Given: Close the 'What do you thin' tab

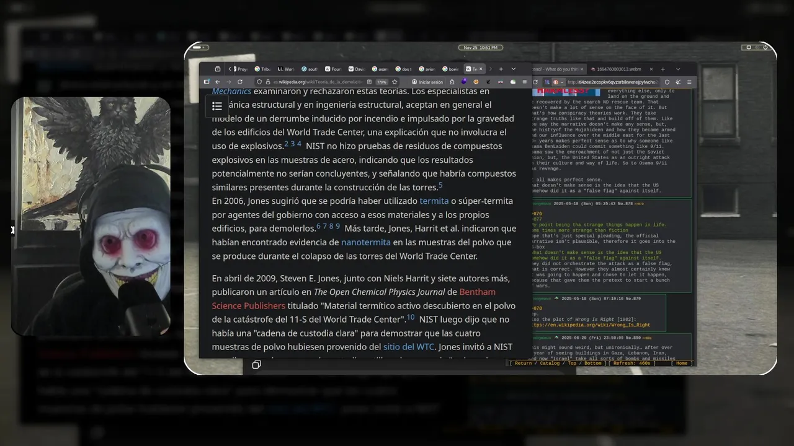Looking at the screenshot, I should (x=582, y=69).
